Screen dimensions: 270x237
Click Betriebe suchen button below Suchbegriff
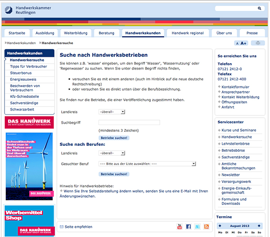point(114,137)
